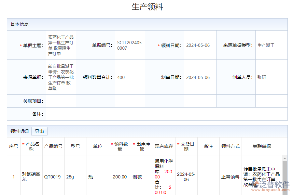
Task: Select the product name 对氯硝基苯 in row 1
Action: click(31, 176)
